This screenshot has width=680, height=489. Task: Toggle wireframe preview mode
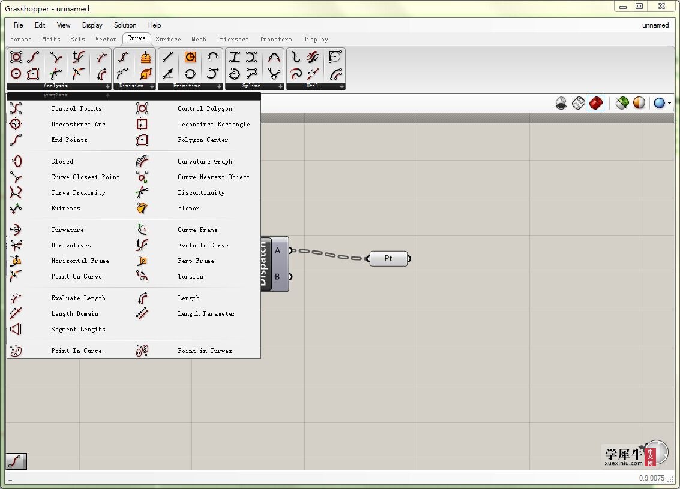coord(578,103)
